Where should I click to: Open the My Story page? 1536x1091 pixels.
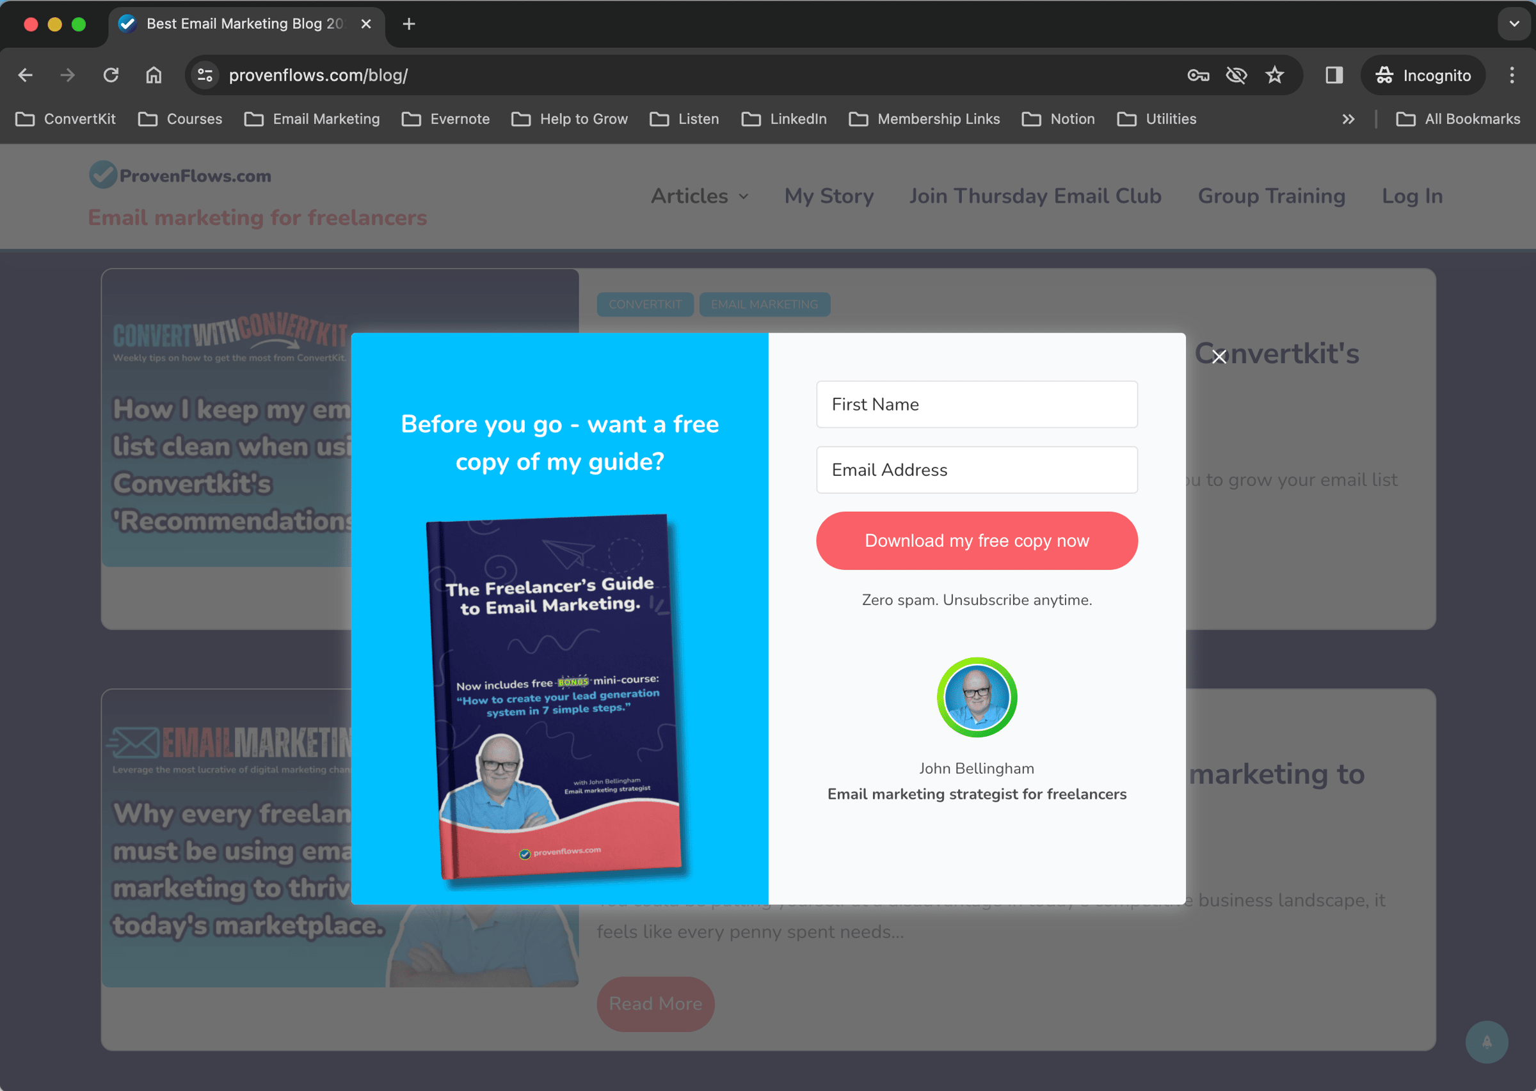point(829,196)
